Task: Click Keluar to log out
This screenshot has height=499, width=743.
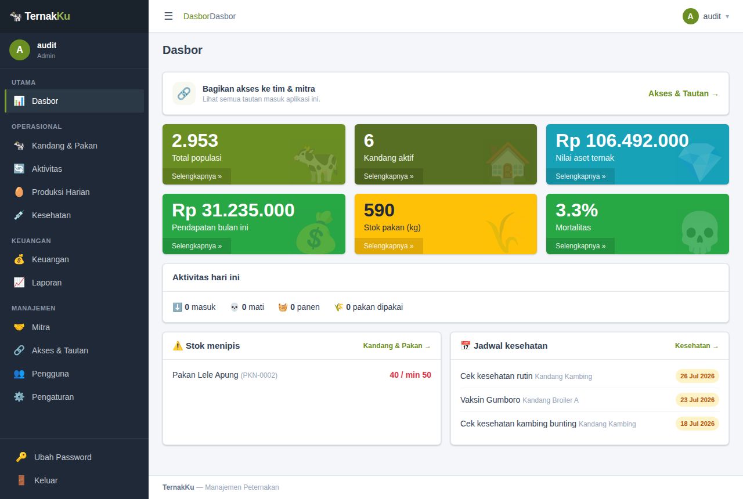Action: coord(74,480)
